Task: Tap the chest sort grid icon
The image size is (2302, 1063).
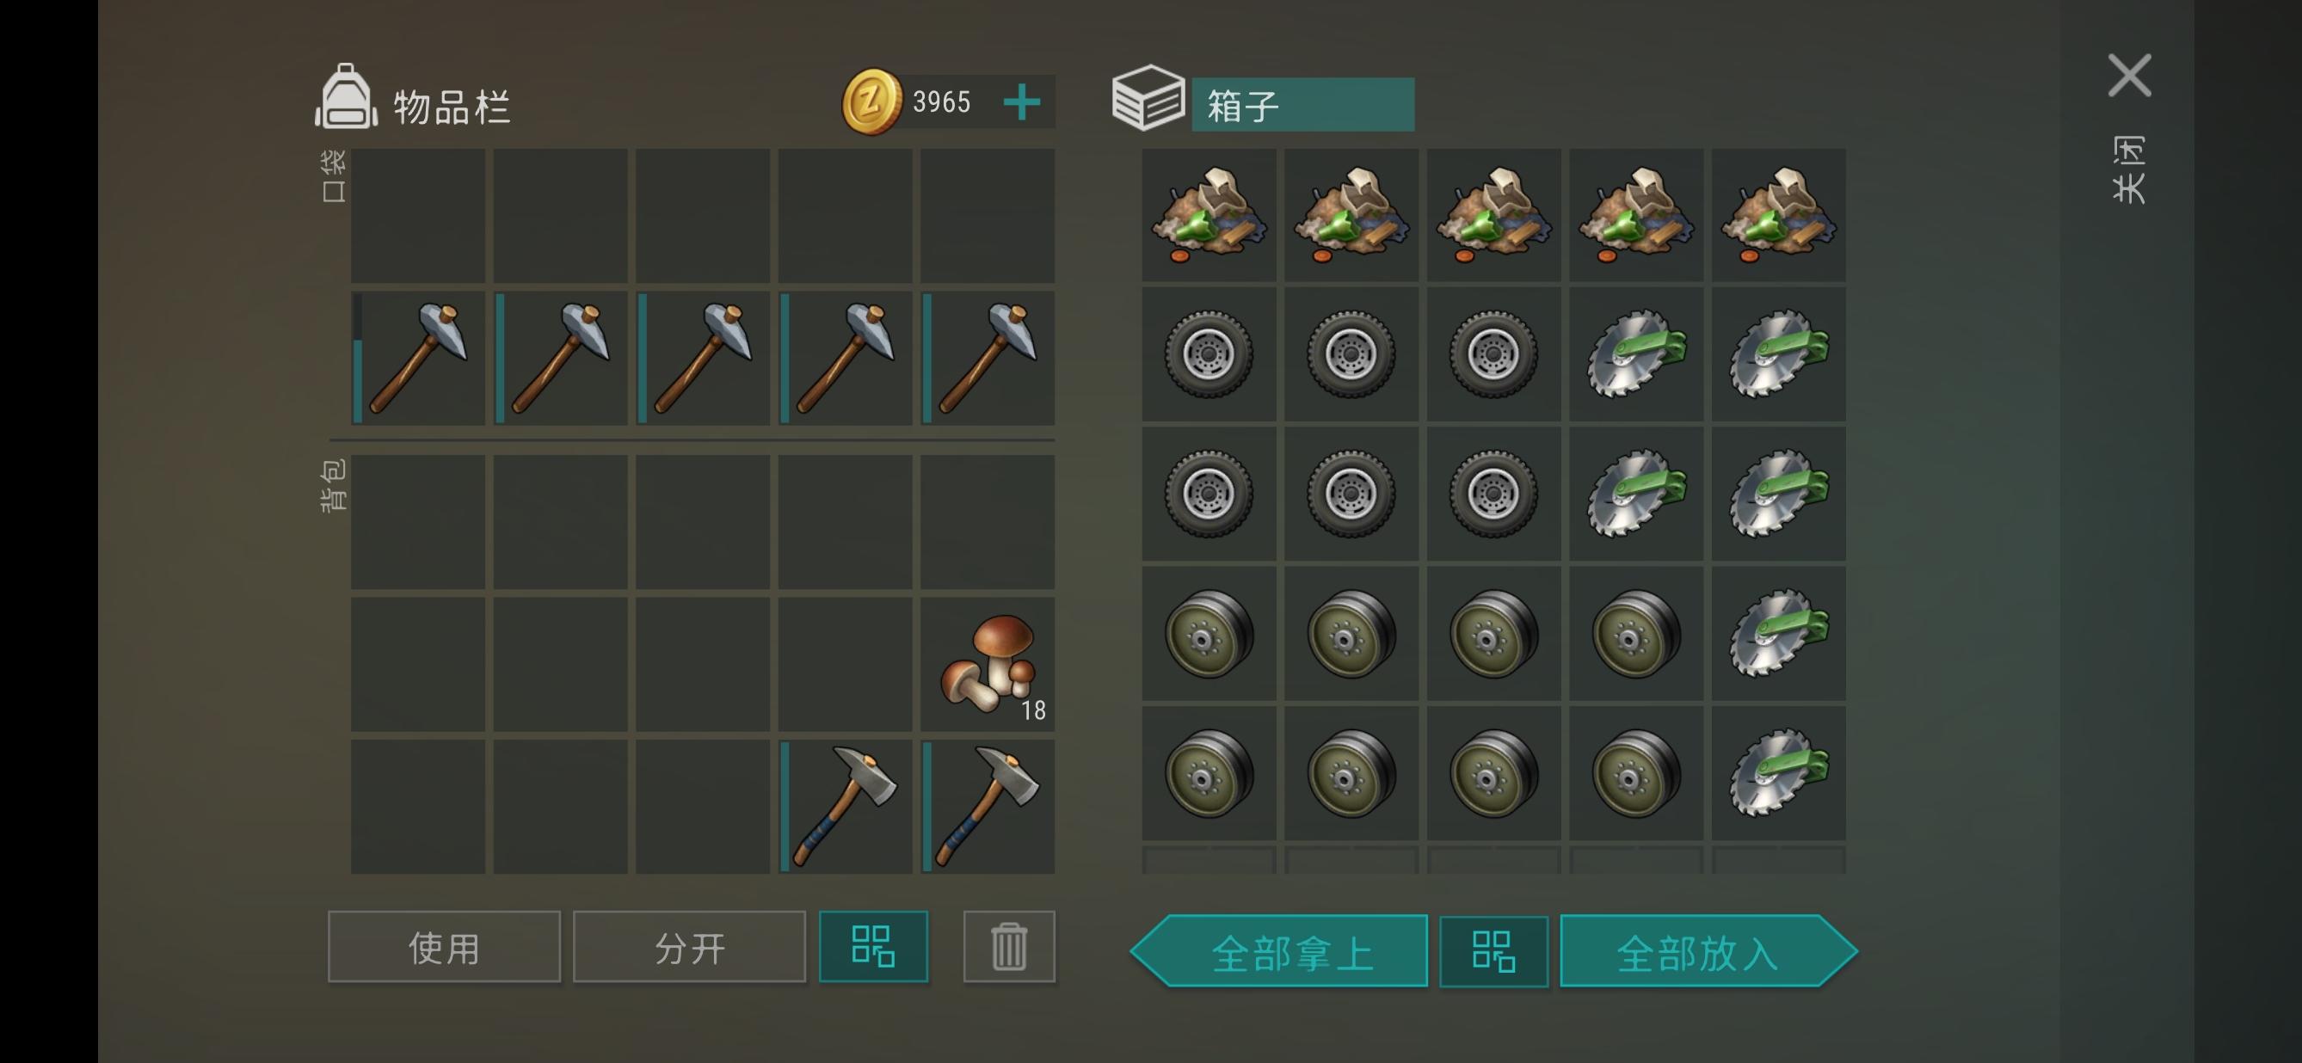Action: pyautogui.click(x=1493, y=951)
